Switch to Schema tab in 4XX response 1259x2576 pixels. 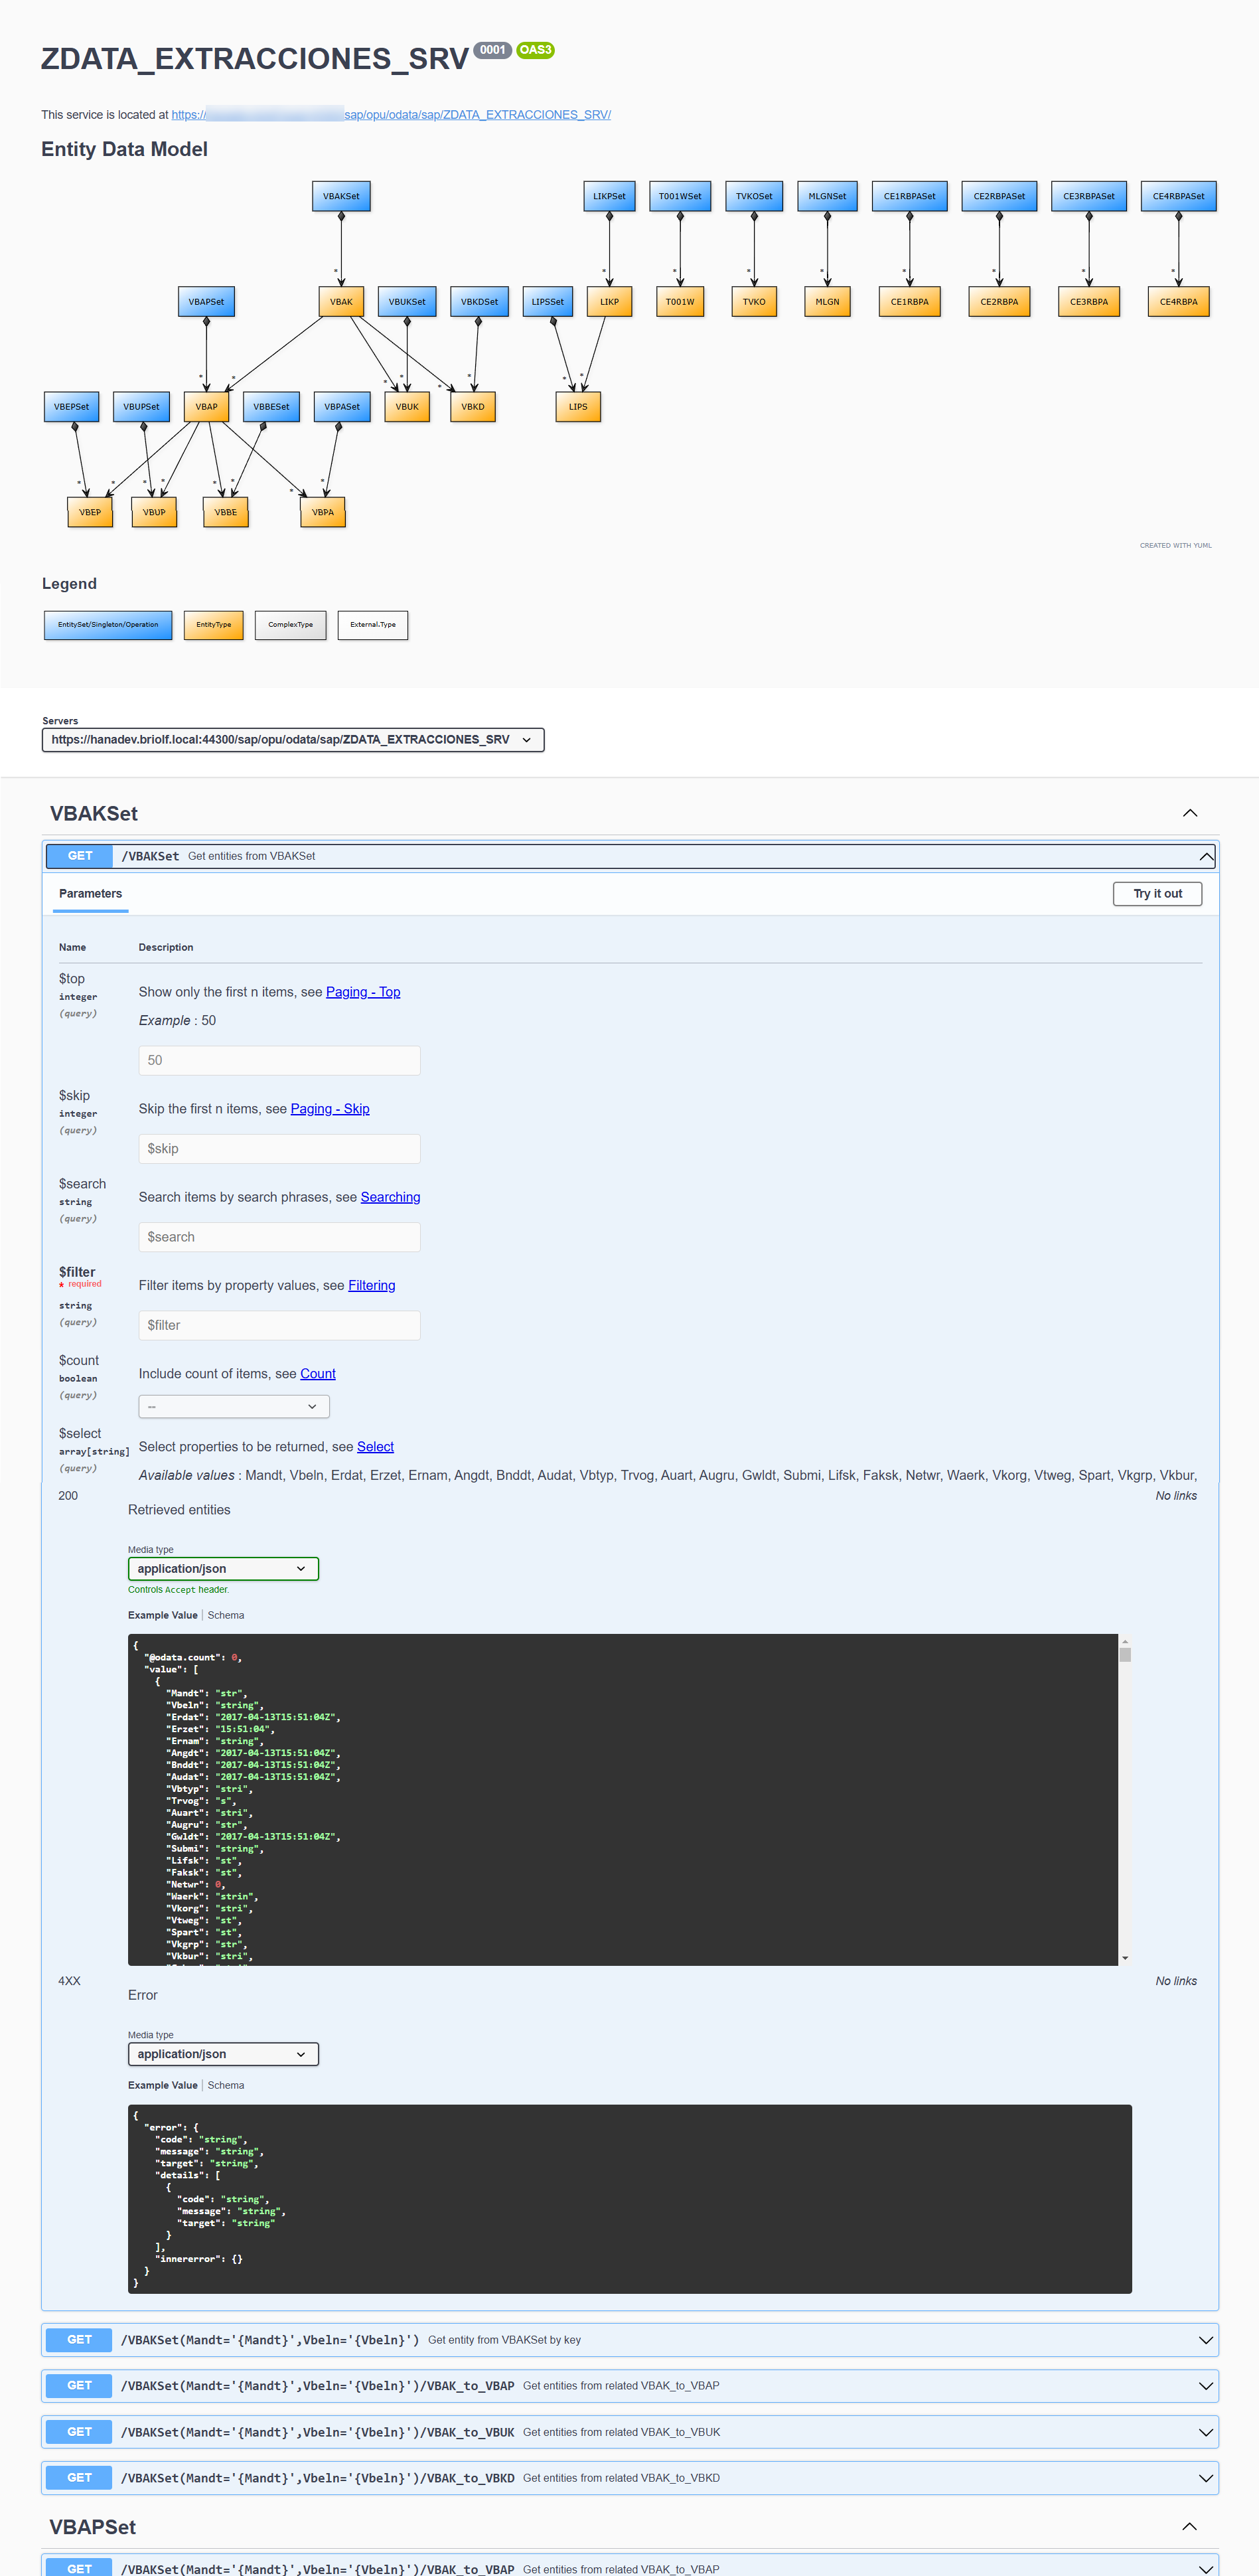click(x=225, y=2085)
